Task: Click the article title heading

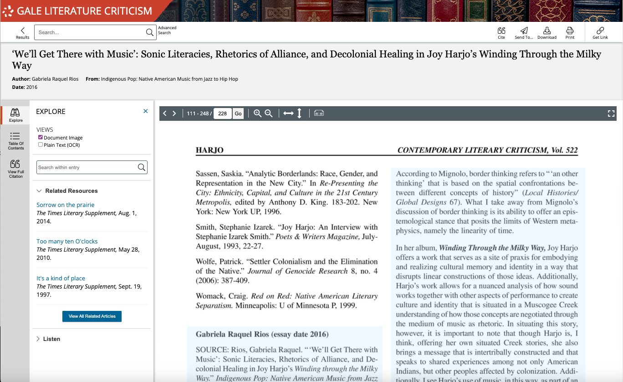Action: [306, 60]
